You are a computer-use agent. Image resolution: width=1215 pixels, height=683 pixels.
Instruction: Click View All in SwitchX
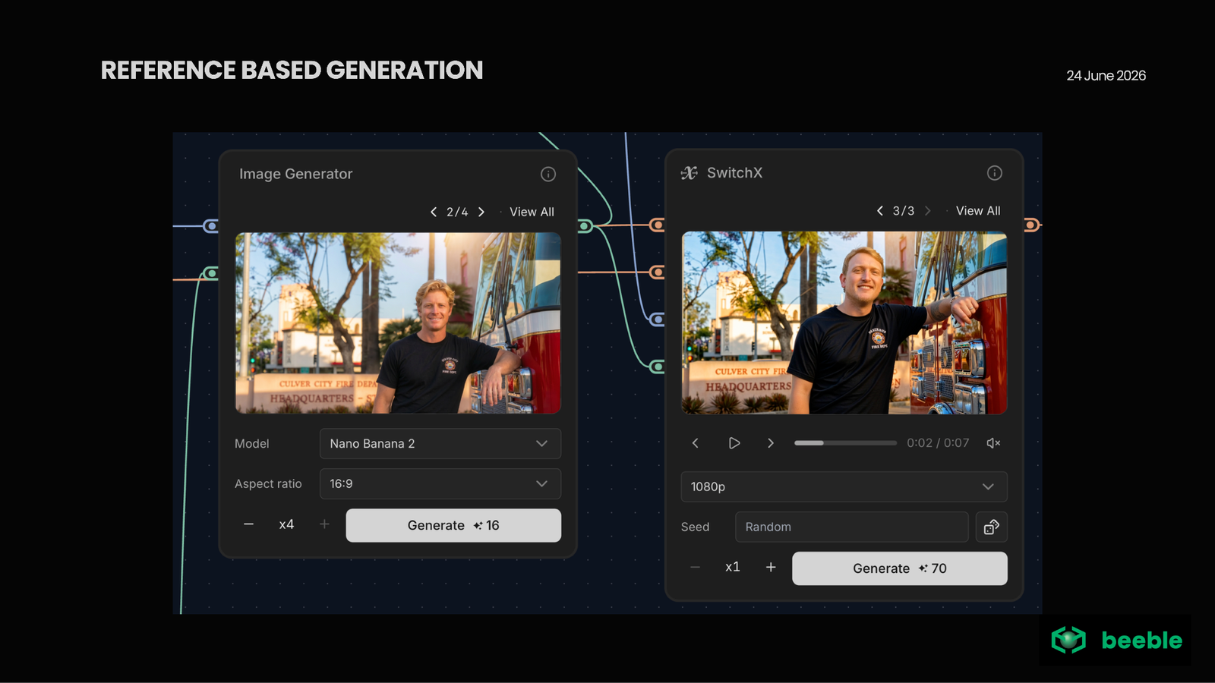[x=978, y=211]
